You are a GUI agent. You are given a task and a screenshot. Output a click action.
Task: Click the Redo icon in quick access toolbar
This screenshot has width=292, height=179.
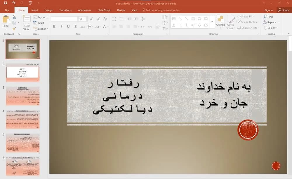(x=22, y=3)
